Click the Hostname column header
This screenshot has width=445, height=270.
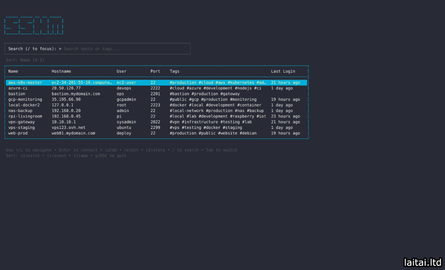click(61, 71)
